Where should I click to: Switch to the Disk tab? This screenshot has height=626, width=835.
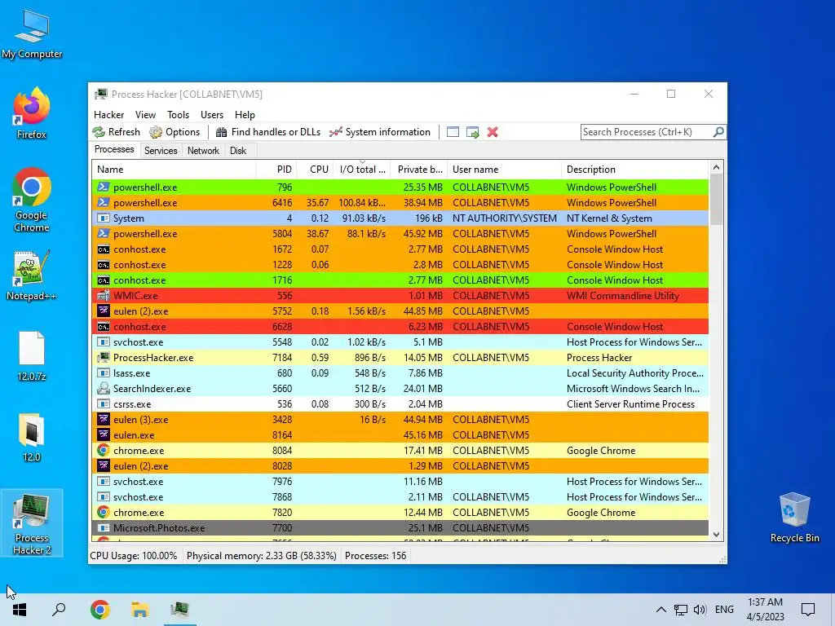coord(238,151)
